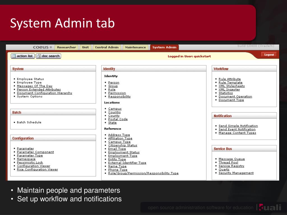Screen dimensions: 287x215
Task: Open the Parameter Type link
Action: coord(30,155)
